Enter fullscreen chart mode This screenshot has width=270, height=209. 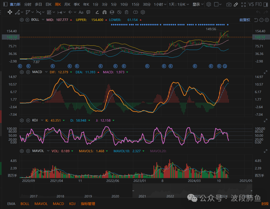click(243, 4)
